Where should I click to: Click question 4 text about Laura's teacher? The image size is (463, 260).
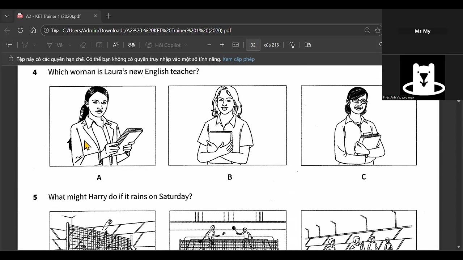[x=123, y=71]
